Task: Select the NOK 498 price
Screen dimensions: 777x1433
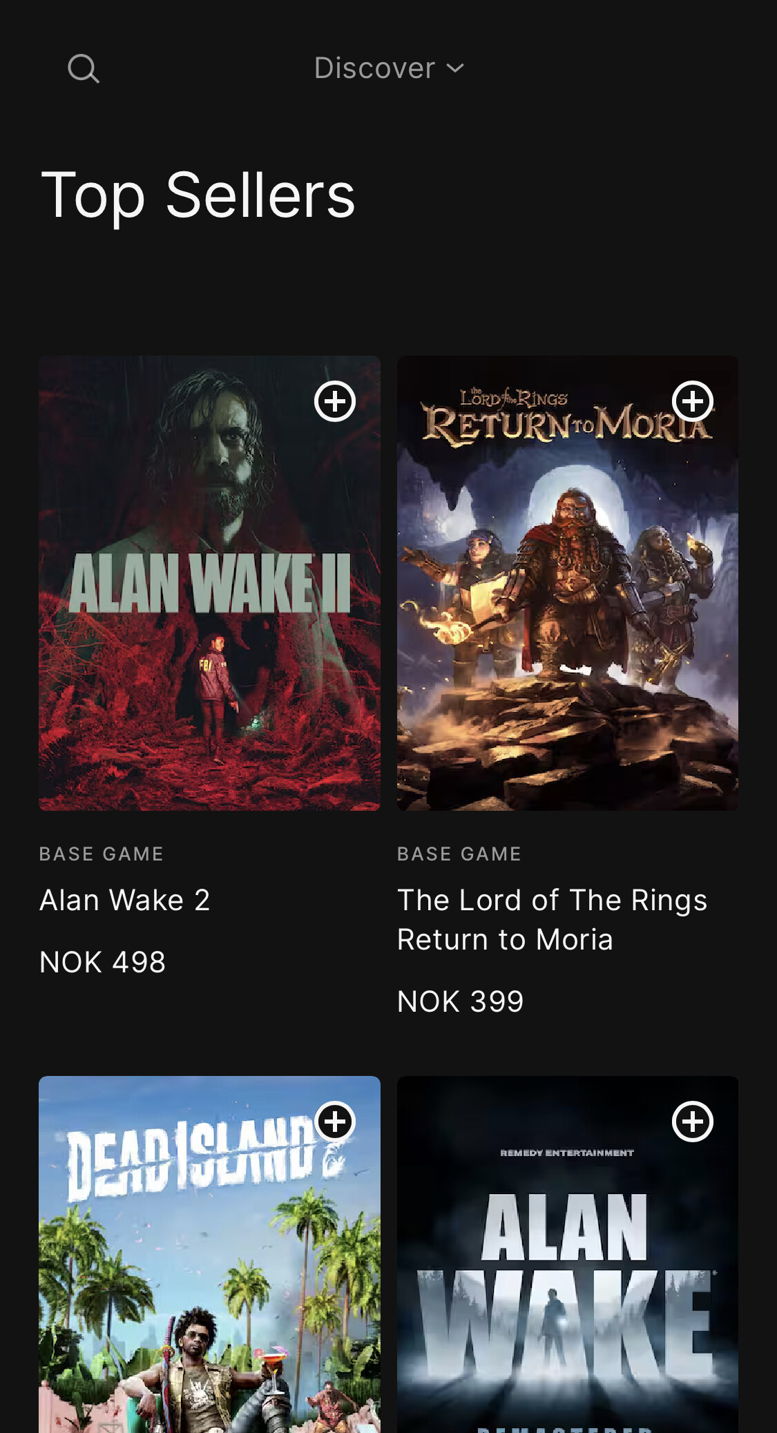Action: [x=103, y=962]
